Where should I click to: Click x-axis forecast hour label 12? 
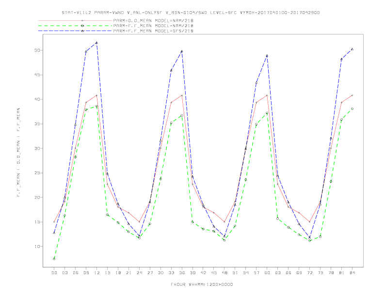[97, 273]
